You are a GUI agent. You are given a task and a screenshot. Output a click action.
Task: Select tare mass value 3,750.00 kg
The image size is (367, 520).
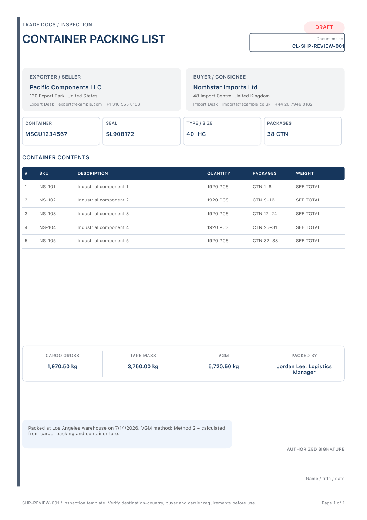143,367
